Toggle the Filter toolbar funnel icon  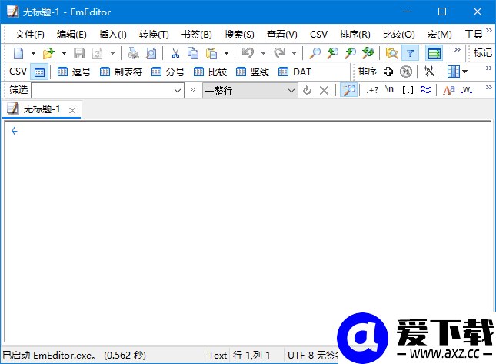point(411,53)
